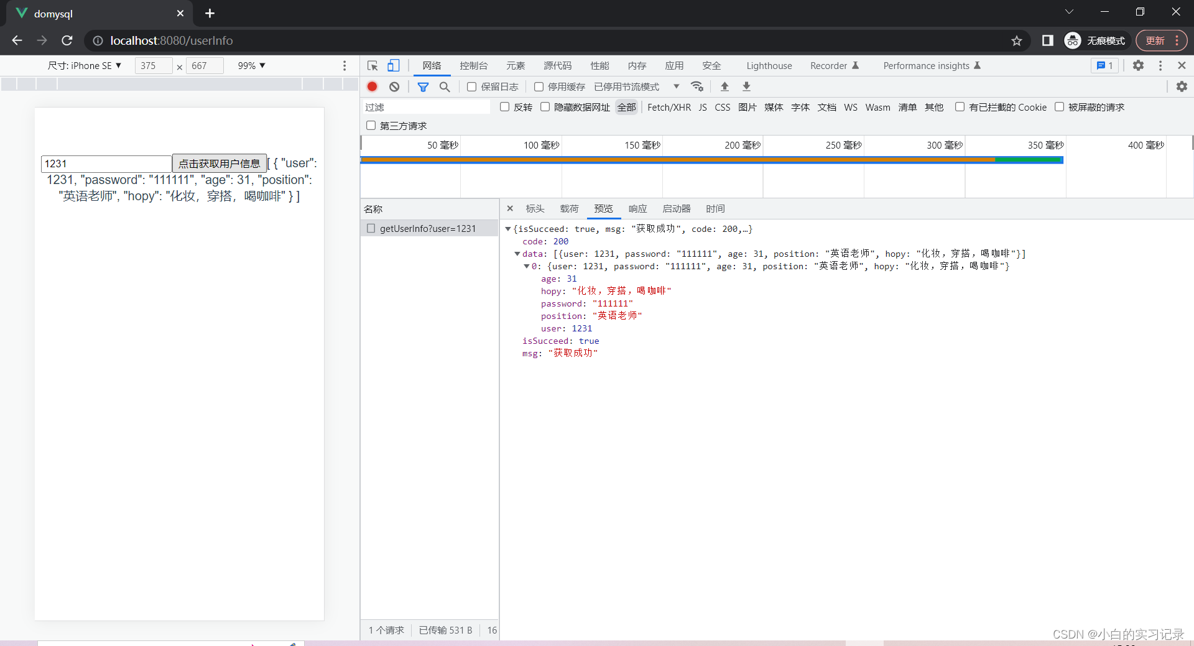Switch to the Console tab
1194x646 pixels.
(474, 66)
